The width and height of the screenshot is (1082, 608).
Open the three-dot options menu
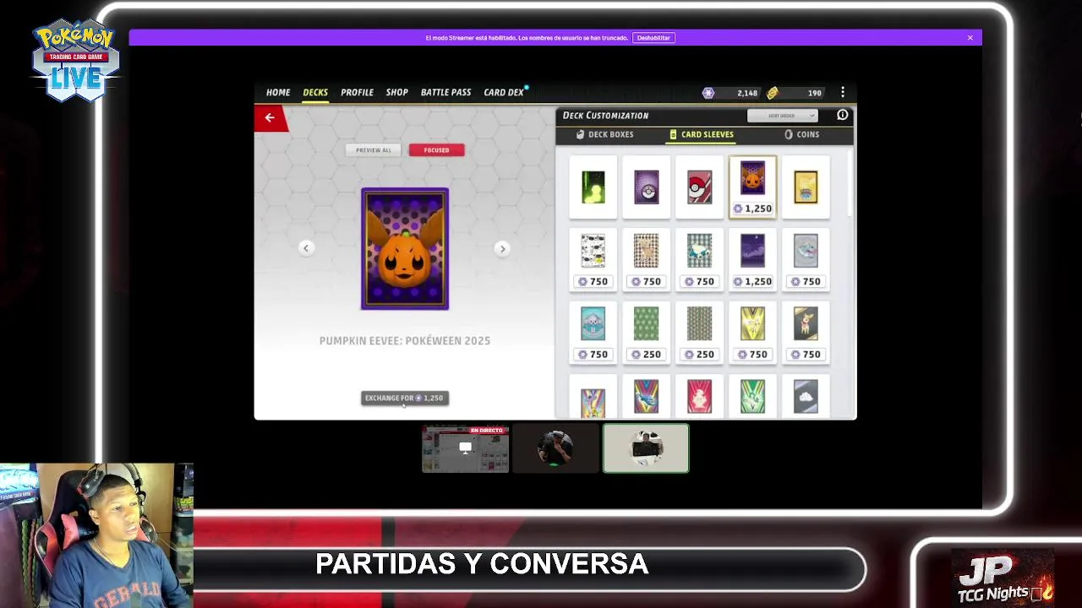pyautogui.click(x=843, y=92)
